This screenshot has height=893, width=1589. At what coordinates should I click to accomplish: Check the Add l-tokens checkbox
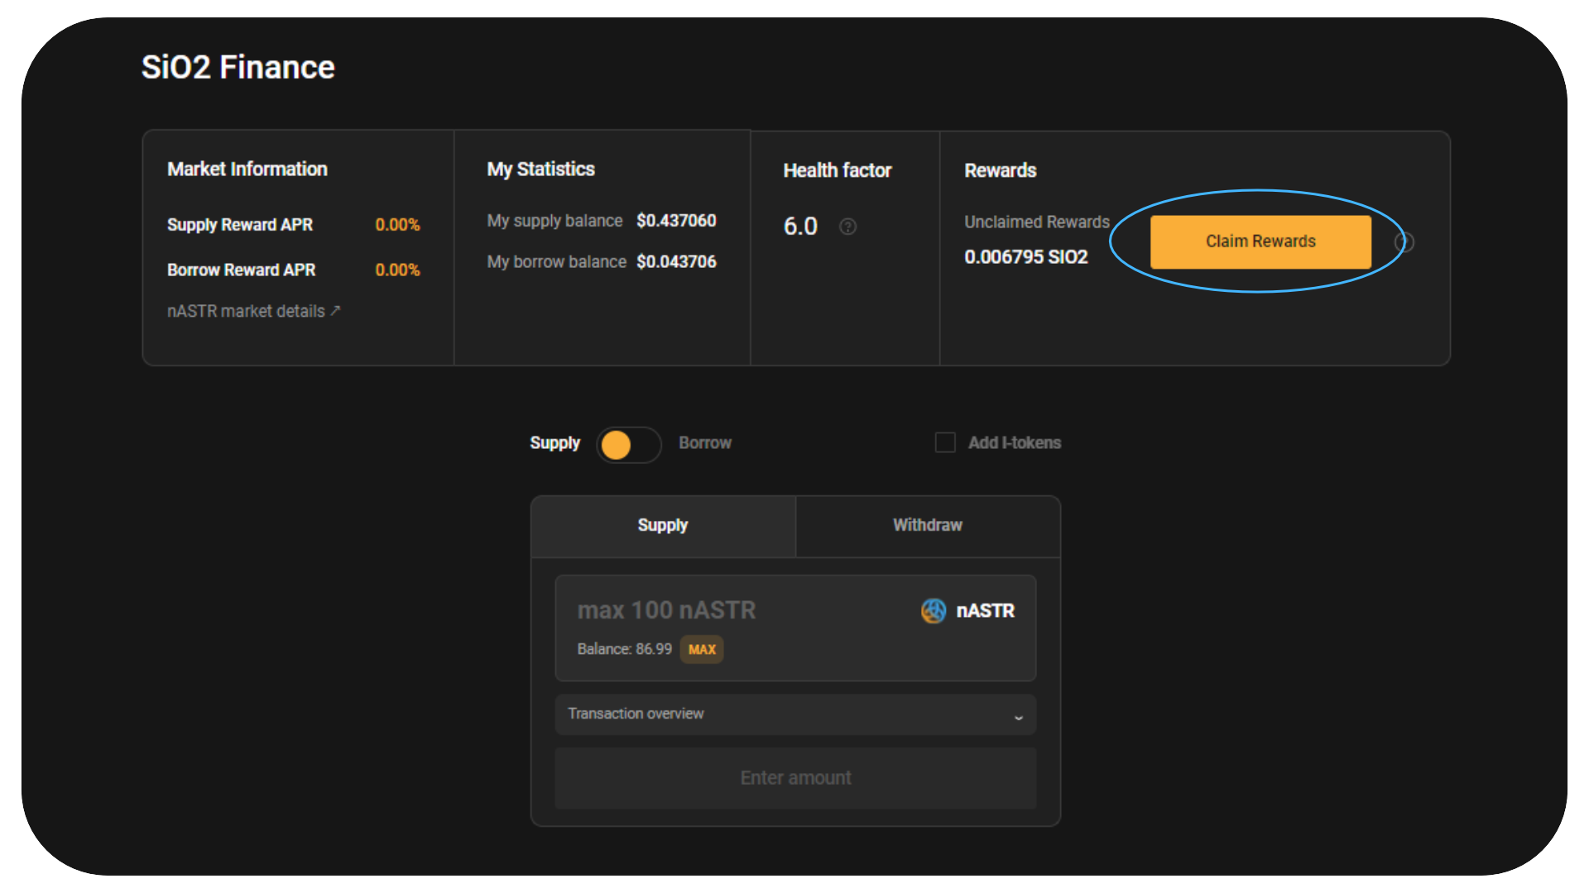[x=945, y=442]
